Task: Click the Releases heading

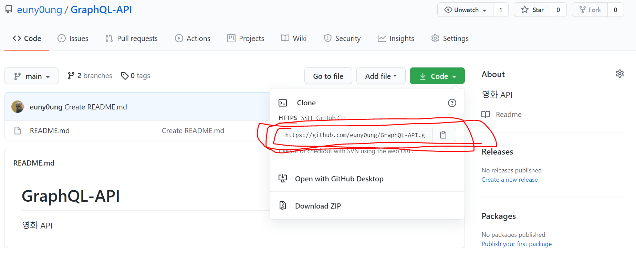Action: (x=497, y=152)
